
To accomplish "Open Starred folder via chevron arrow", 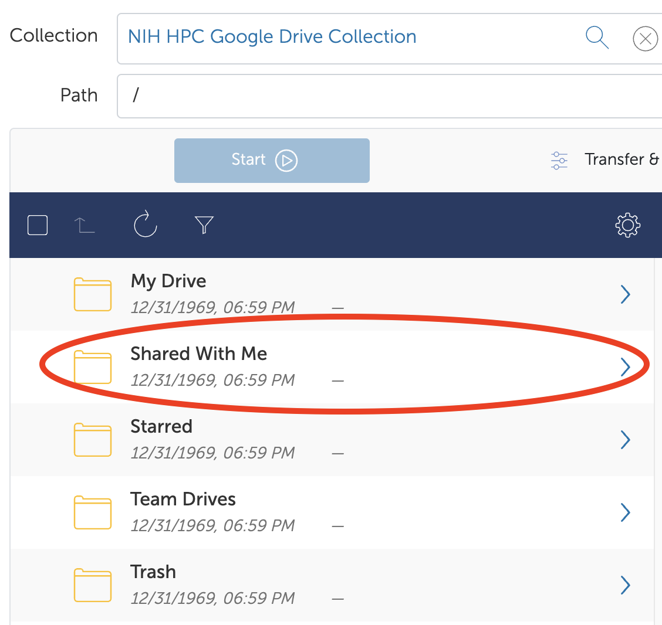I will [x=625, y=440].
